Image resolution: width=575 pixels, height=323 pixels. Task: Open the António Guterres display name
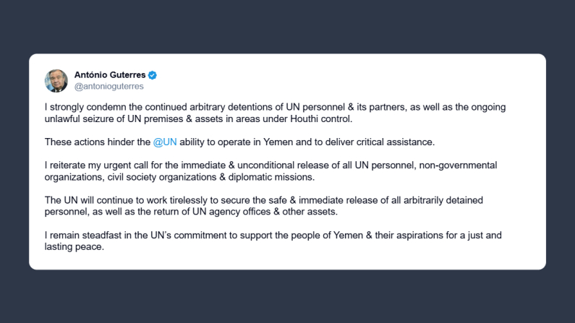click(110, 75)
